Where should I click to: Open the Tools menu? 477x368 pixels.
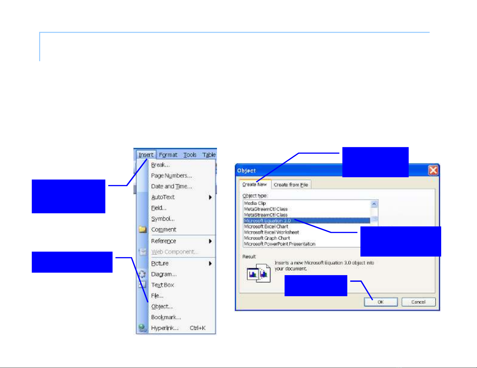click(190, 155)
